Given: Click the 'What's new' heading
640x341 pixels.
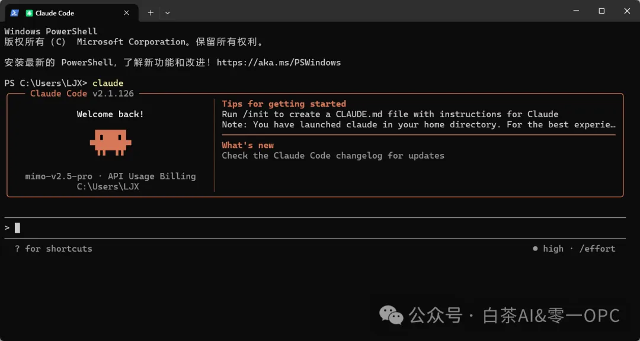Looking at the screenshot, I should [248, 145].
